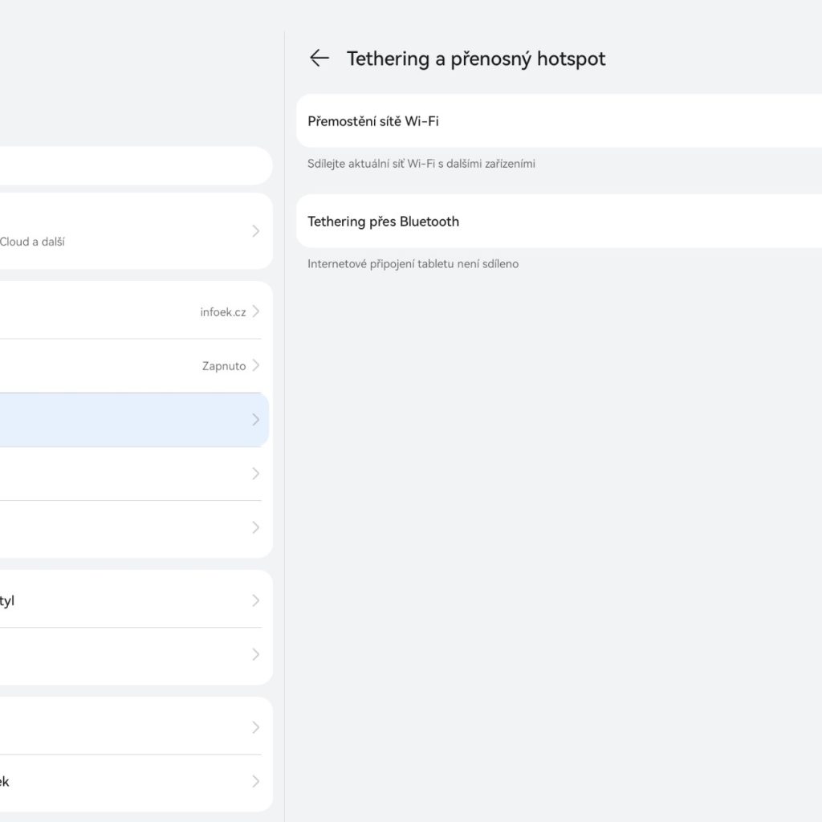
Task: Click chevron on the row ending in 'ek'
Action: click(255, 781)
